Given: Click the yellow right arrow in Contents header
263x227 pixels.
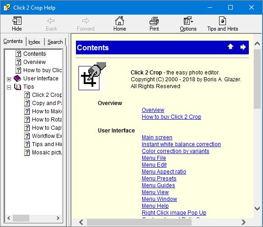Looking at the screenshot, I should point(243,47).
